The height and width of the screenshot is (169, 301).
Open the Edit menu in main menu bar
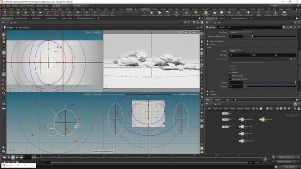[8, 6]
